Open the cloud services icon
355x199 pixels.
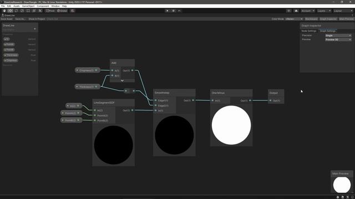296,11
